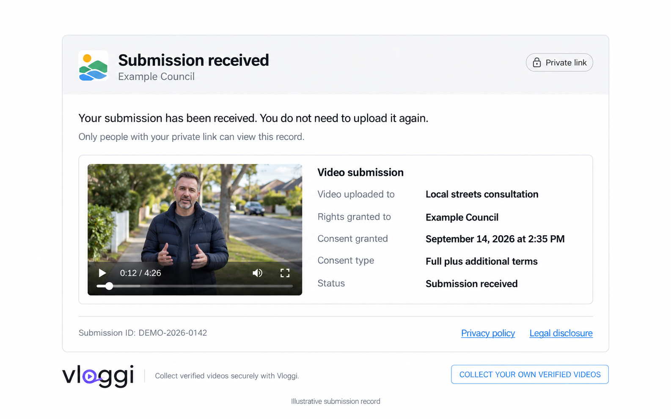Click 'Example Council' subtitle under the heading
This screenshot has height=419, width=671.
click(x=156, y=76)
